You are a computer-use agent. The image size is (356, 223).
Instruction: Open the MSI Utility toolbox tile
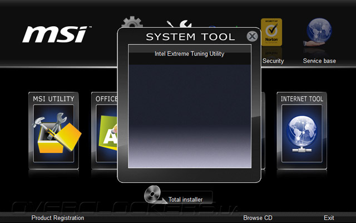pos(54,130)
